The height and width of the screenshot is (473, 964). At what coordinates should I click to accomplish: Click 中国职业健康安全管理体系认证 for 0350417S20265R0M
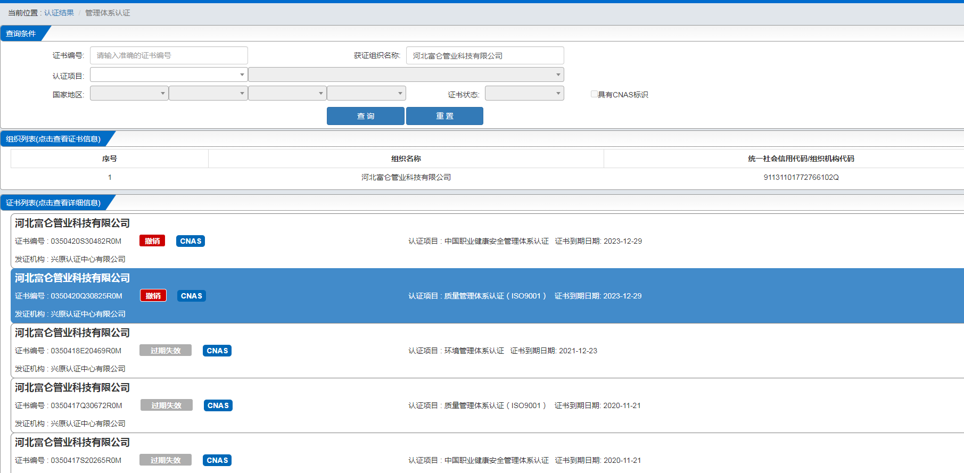497,460
